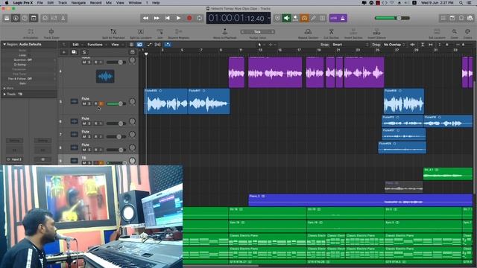Open the Library panel icon
The image size is (477, 268).
(x=7, y=18)
